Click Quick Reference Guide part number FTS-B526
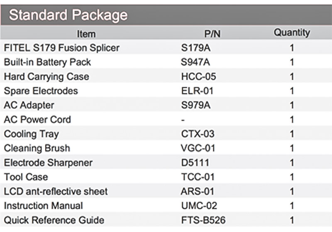The width and height of the screenshot is (332, 232). tap(203, 220)
